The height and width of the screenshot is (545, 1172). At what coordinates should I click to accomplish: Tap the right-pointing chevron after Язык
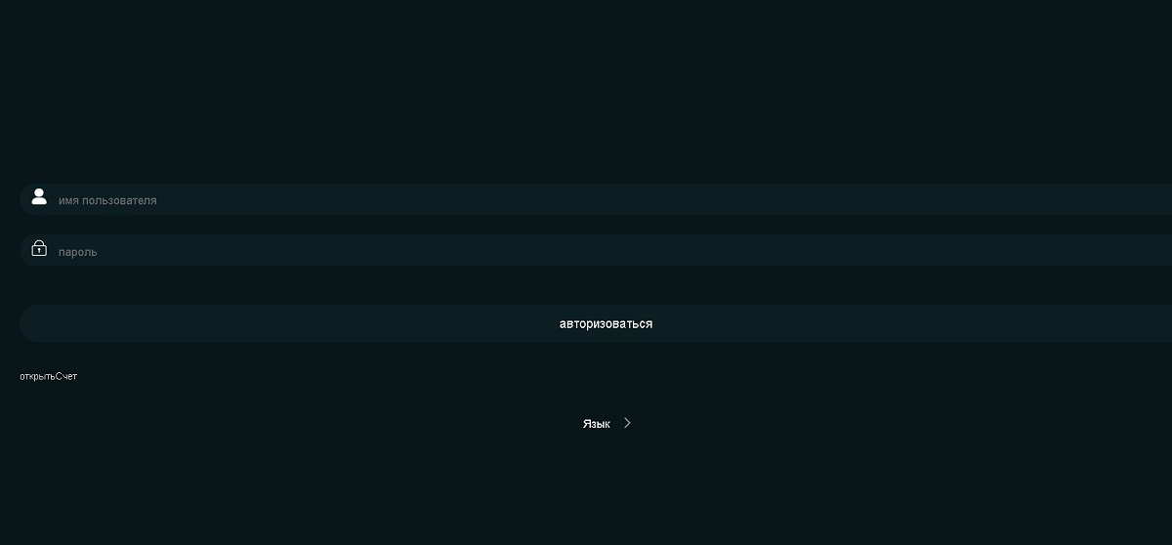coord(627,423)
